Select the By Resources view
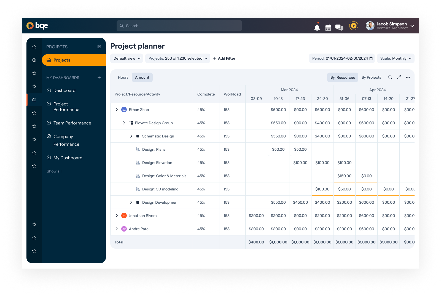Viewport: 441px width, 295px height. (343, 77)
